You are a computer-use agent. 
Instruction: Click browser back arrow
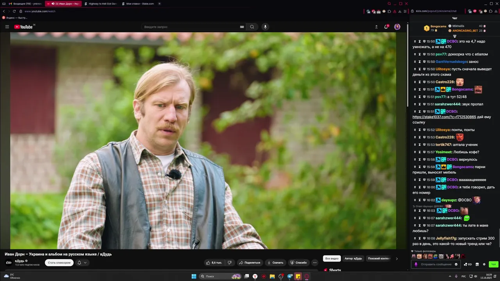4,11
